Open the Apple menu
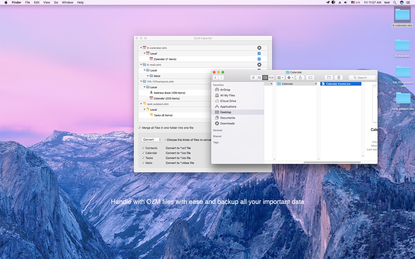 point(6,2)
